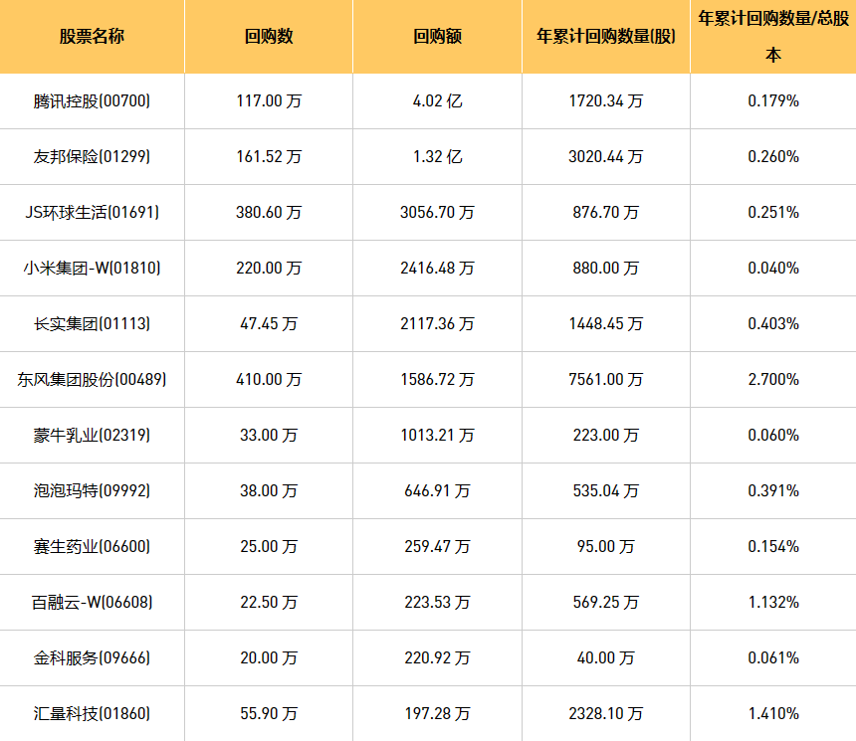Click the 380.60 万 buyback count cell
The width and height of the screenshot is (856, 741).
pos(269,212)
